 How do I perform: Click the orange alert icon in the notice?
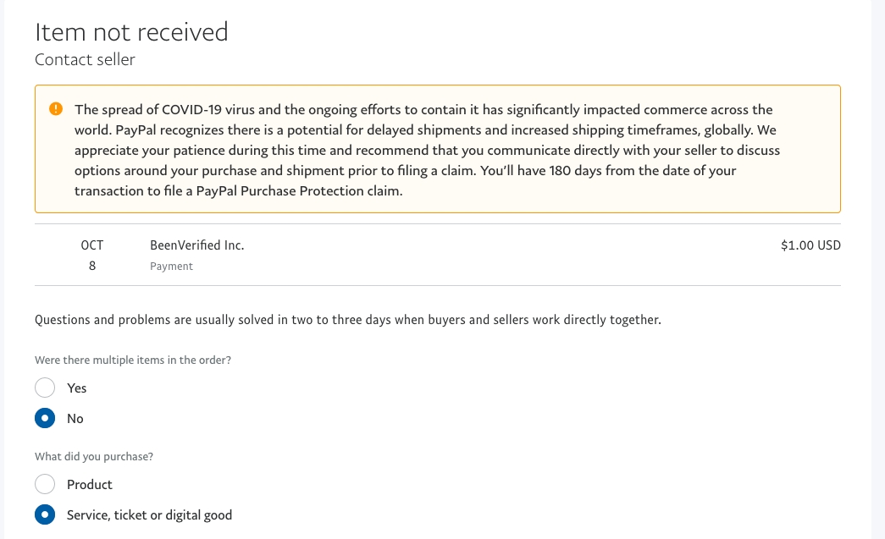coord(56,108)
